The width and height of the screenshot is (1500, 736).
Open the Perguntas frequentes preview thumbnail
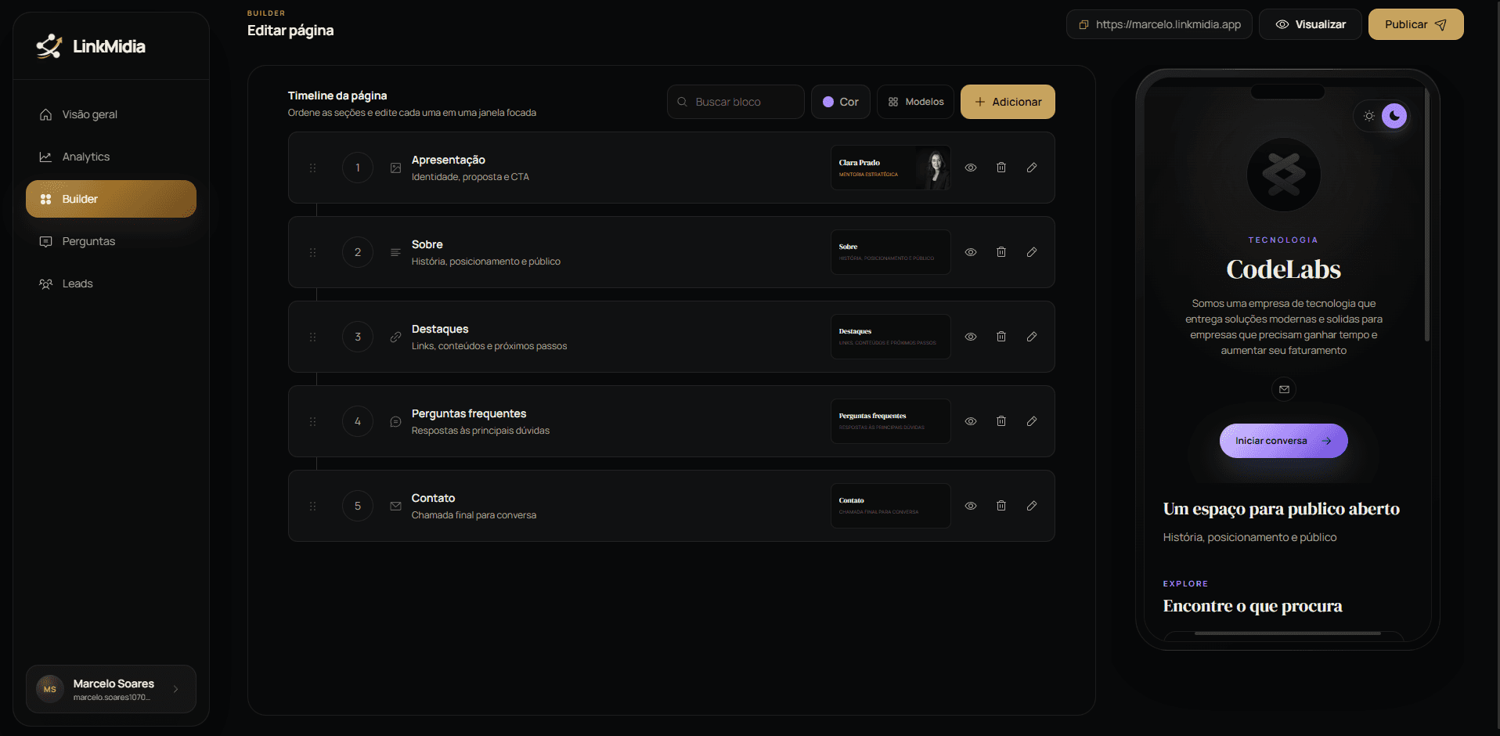coord(891,421)
